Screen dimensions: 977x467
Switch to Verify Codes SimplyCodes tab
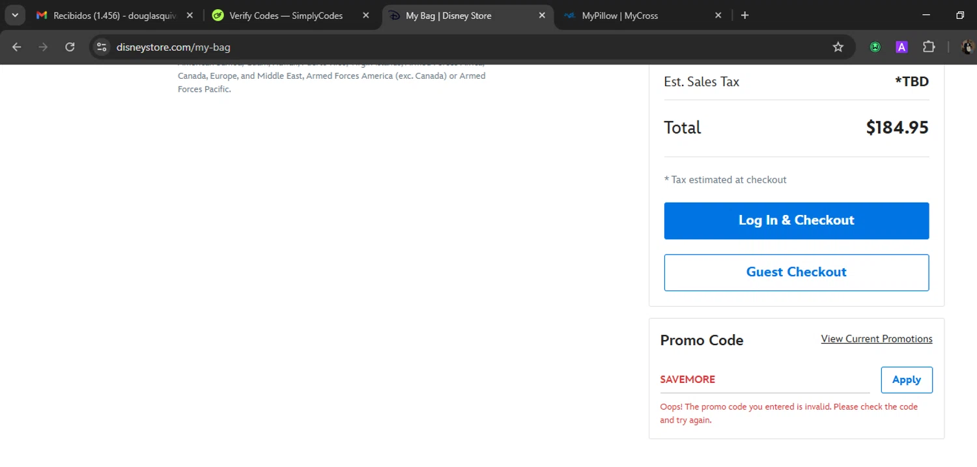(x=292, y=16)
